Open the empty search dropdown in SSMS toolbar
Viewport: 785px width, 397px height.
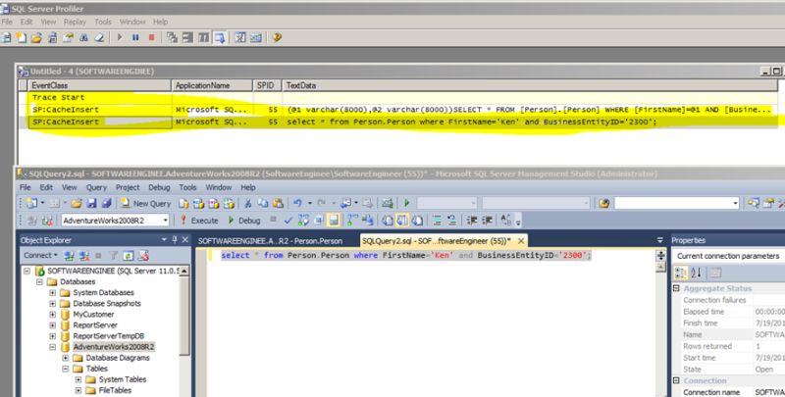(676, 203)
